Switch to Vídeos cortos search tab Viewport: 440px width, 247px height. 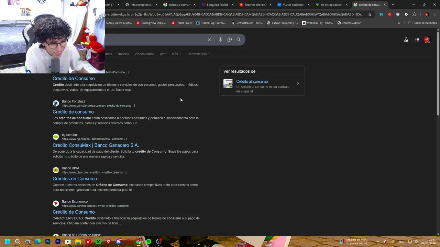tap(144, 54)
